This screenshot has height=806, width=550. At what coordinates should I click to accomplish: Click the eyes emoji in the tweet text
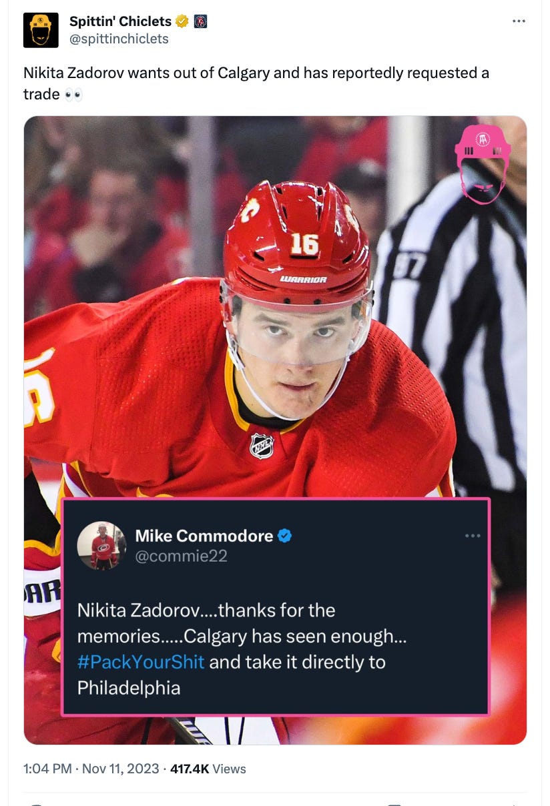(x=73, y=95)
